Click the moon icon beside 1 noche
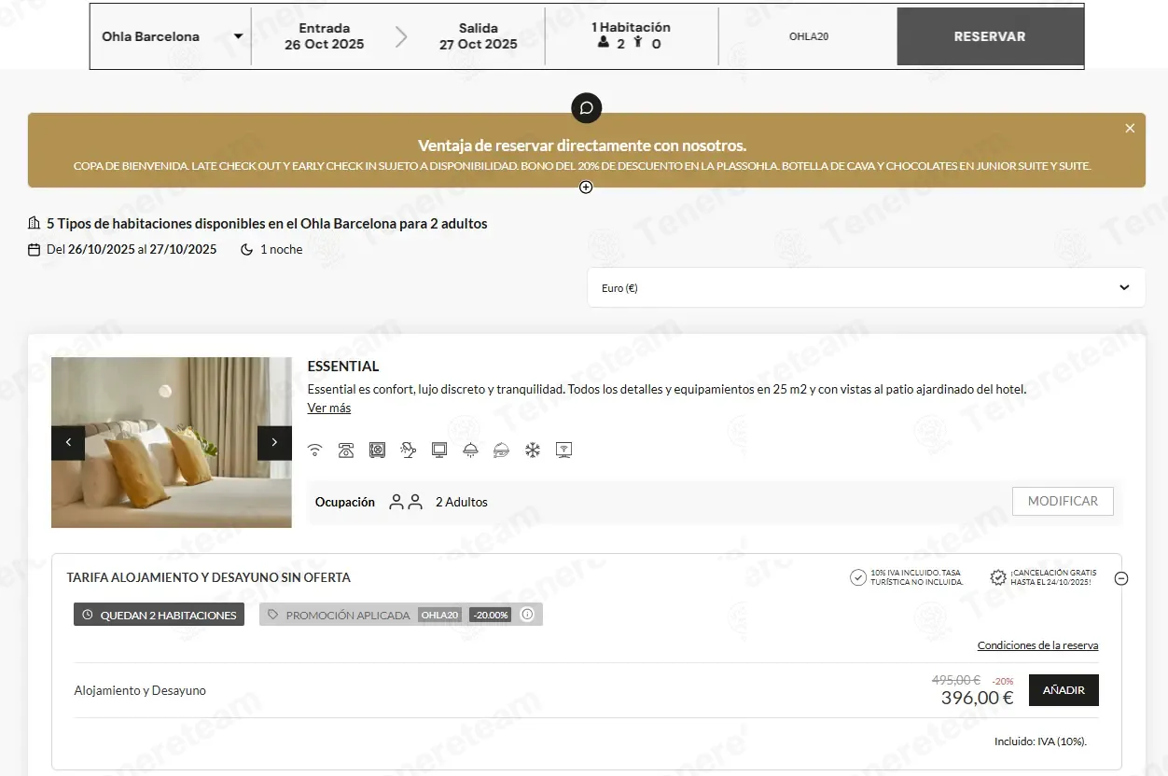Screen dimensions: 1168x776 [x=247, y=250]
